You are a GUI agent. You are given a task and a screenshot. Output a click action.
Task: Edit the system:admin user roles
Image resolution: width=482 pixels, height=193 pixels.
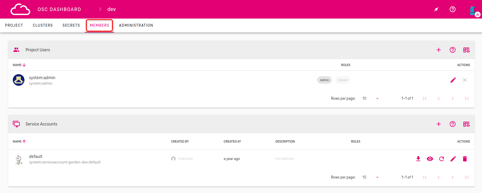point(453,80)
